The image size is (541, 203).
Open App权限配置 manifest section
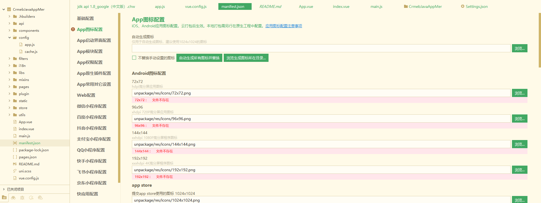[x=90, y=62]
